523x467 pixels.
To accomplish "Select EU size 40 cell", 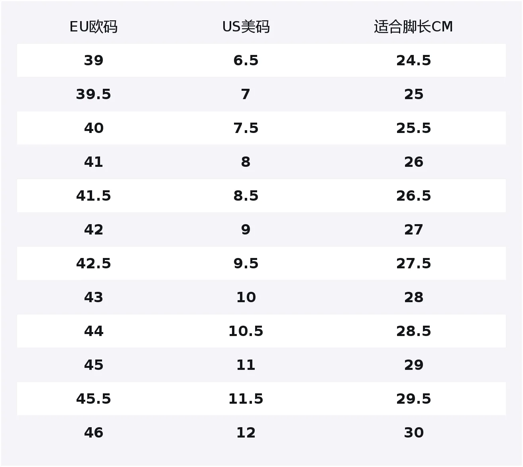I will pos(94,128).
